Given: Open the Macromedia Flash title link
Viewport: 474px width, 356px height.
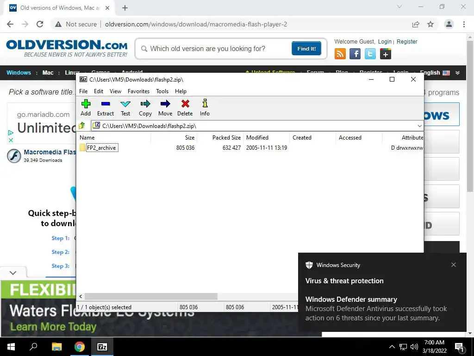Looking at the screenshot, I should [50, 152].
